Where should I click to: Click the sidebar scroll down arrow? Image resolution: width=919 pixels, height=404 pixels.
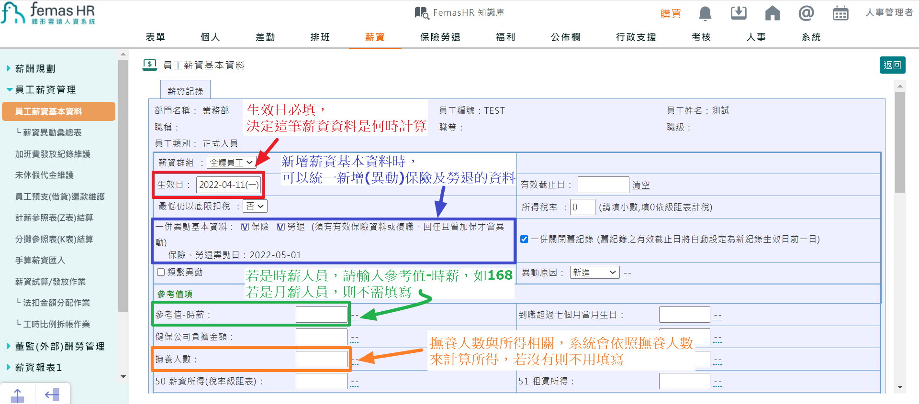(x=123, y=377)
